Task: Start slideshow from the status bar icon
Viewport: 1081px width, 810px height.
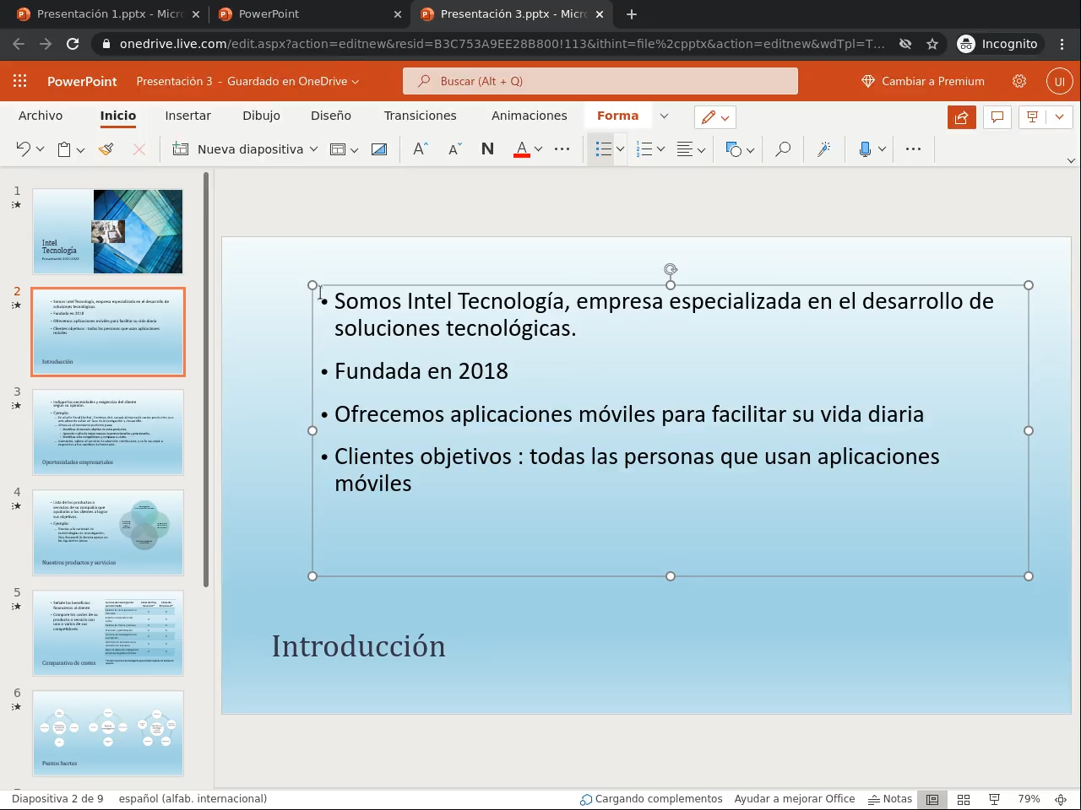Action: coord(995,799)
